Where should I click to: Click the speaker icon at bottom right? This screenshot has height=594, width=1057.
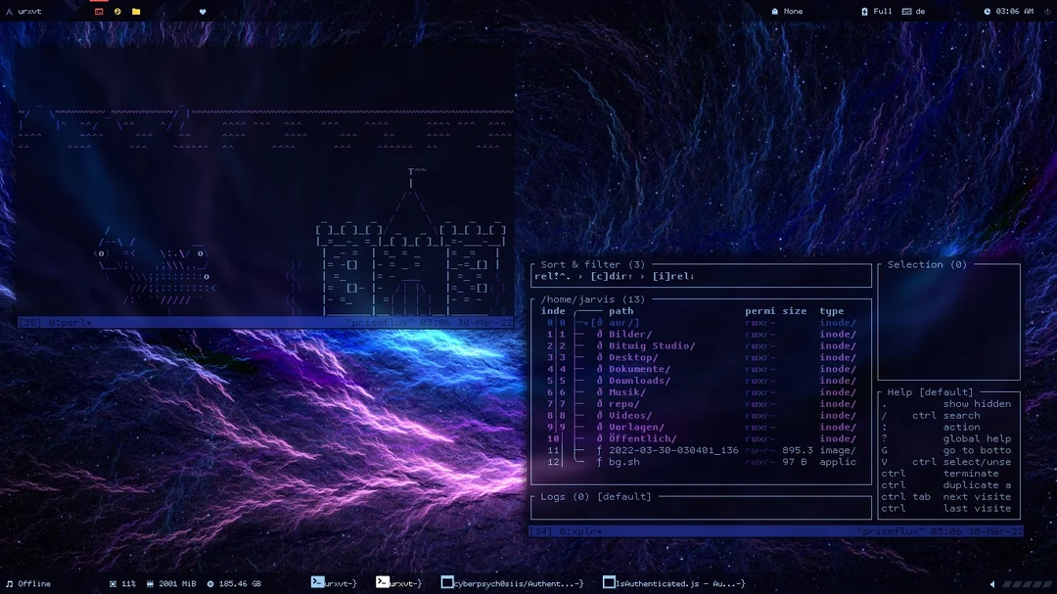click(993, 582)
